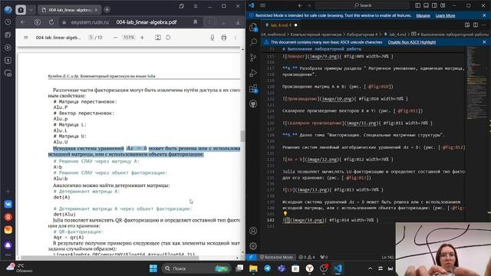491x276 pixels.
Task: Open the Manage gear in VS Code activity bar
Action: tap(253, 246)
